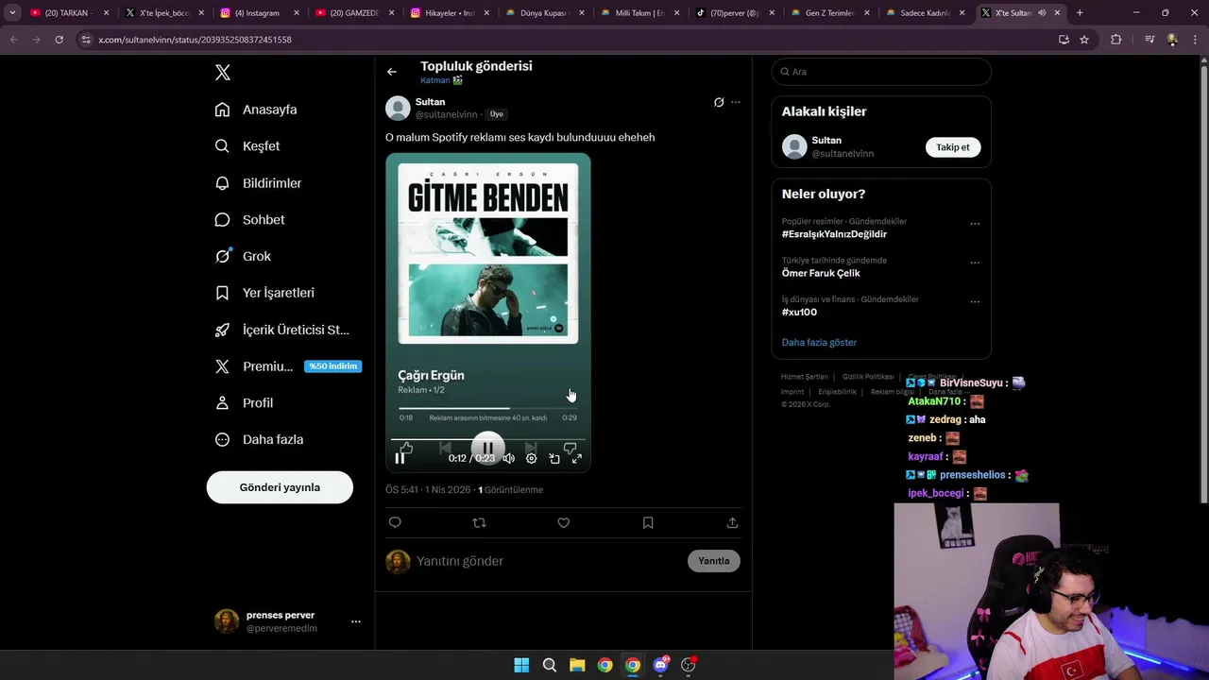Open Profil in the sidebar

click(245, 402)
